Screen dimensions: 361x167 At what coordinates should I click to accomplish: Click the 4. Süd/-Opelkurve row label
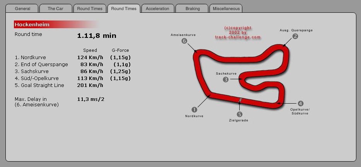[37, 78]
